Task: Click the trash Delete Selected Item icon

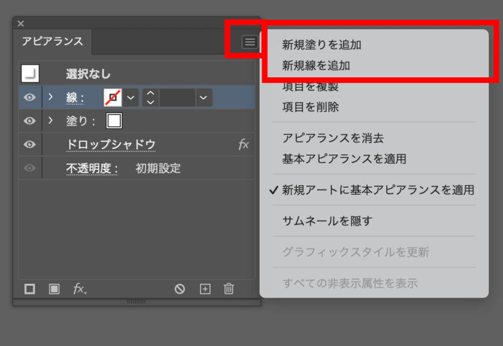Action: pyautogui.click(x=229, y=289)
